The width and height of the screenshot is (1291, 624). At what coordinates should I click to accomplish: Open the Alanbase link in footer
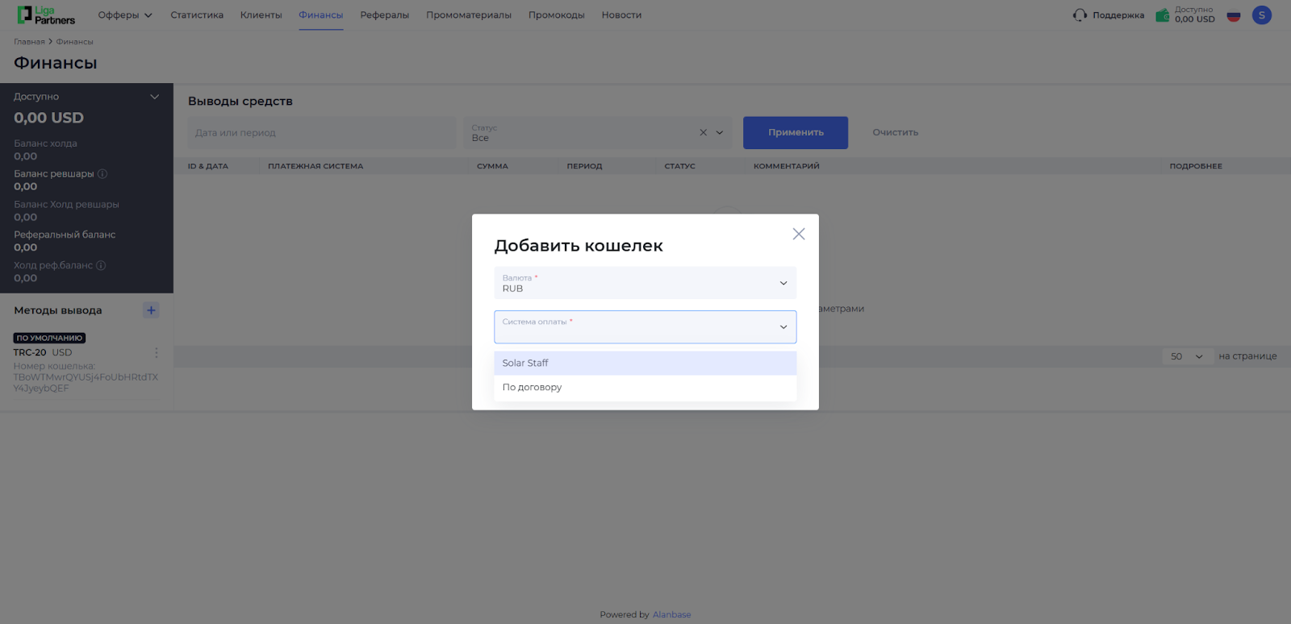point(671,614)
